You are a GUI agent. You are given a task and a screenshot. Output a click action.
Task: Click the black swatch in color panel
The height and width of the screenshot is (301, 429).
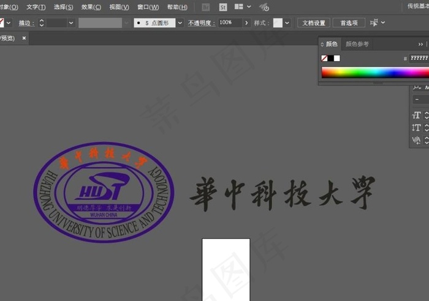[x=331, y=58]
